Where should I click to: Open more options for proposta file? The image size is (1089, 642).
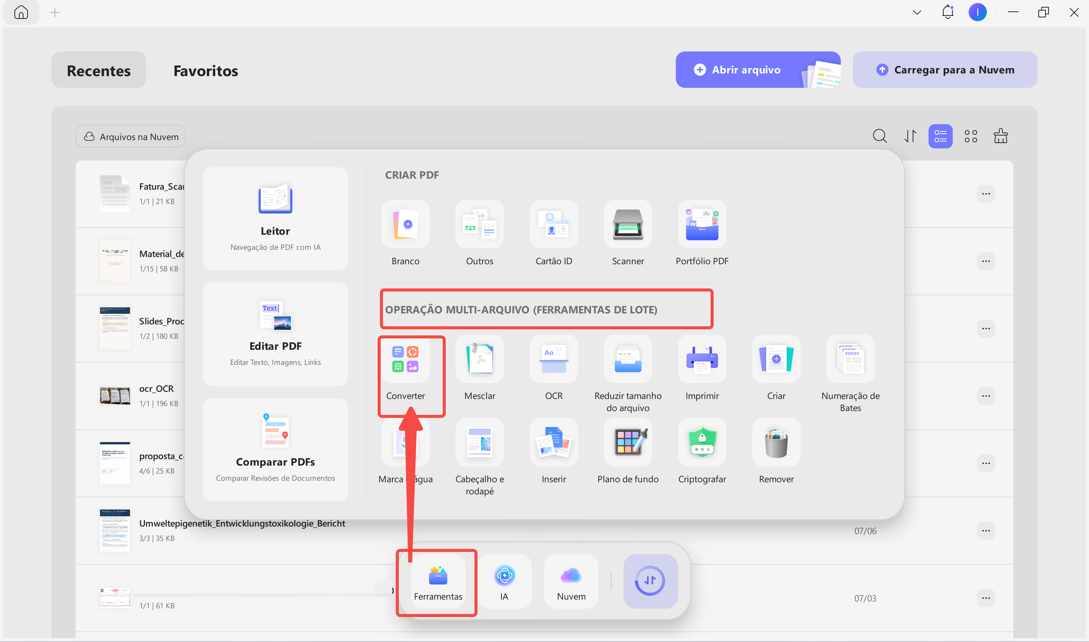986,463
